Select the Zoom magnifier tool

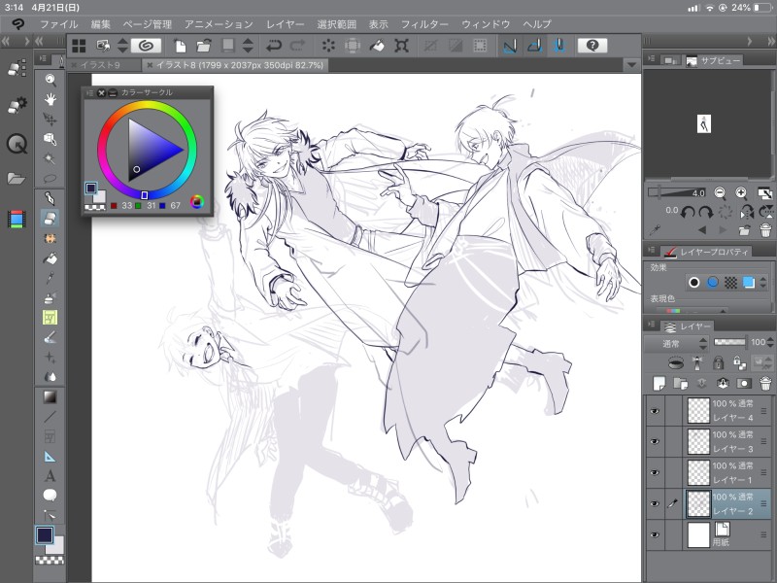pyautogui.click(x=51, y=80)
